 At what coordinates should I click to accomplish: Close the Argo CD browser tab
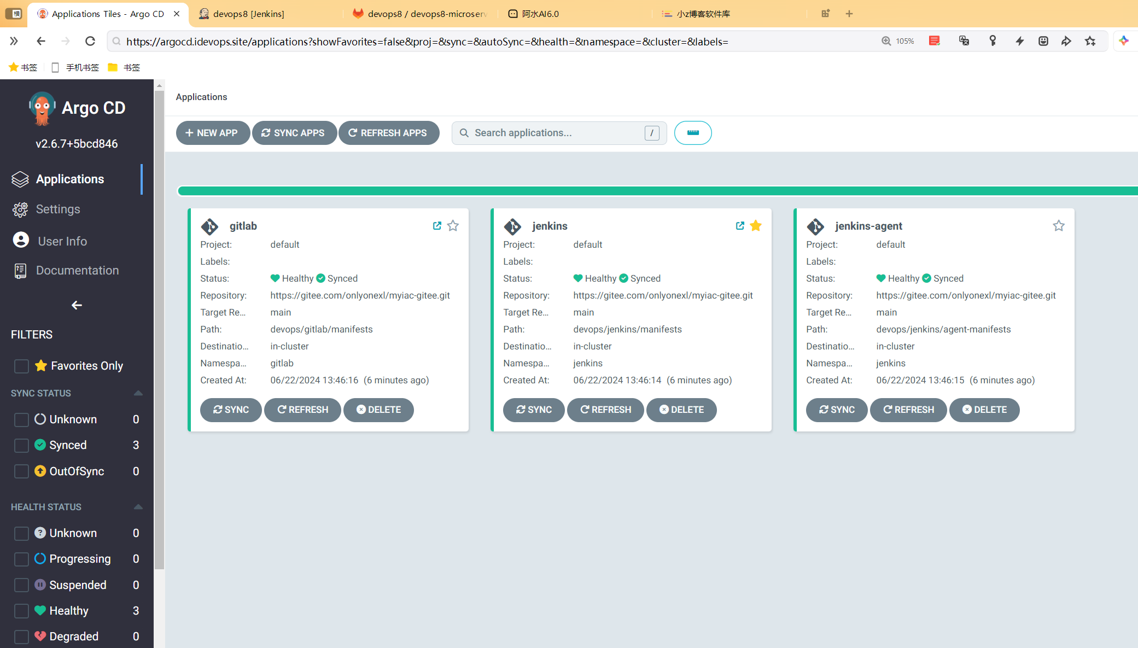[x=177, y=14]
